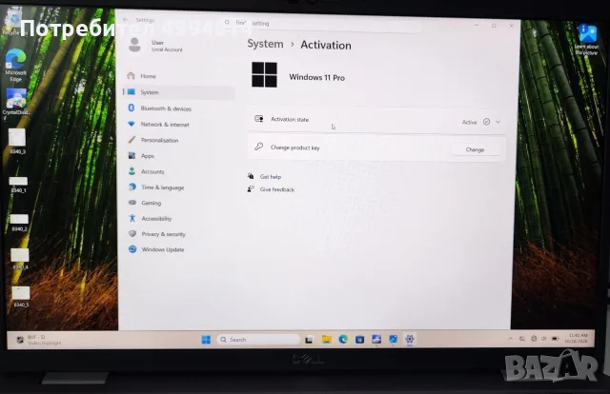Click the battery icon in system tray
The height and width of the screenshot is (394, 610).
pos(555,339)
